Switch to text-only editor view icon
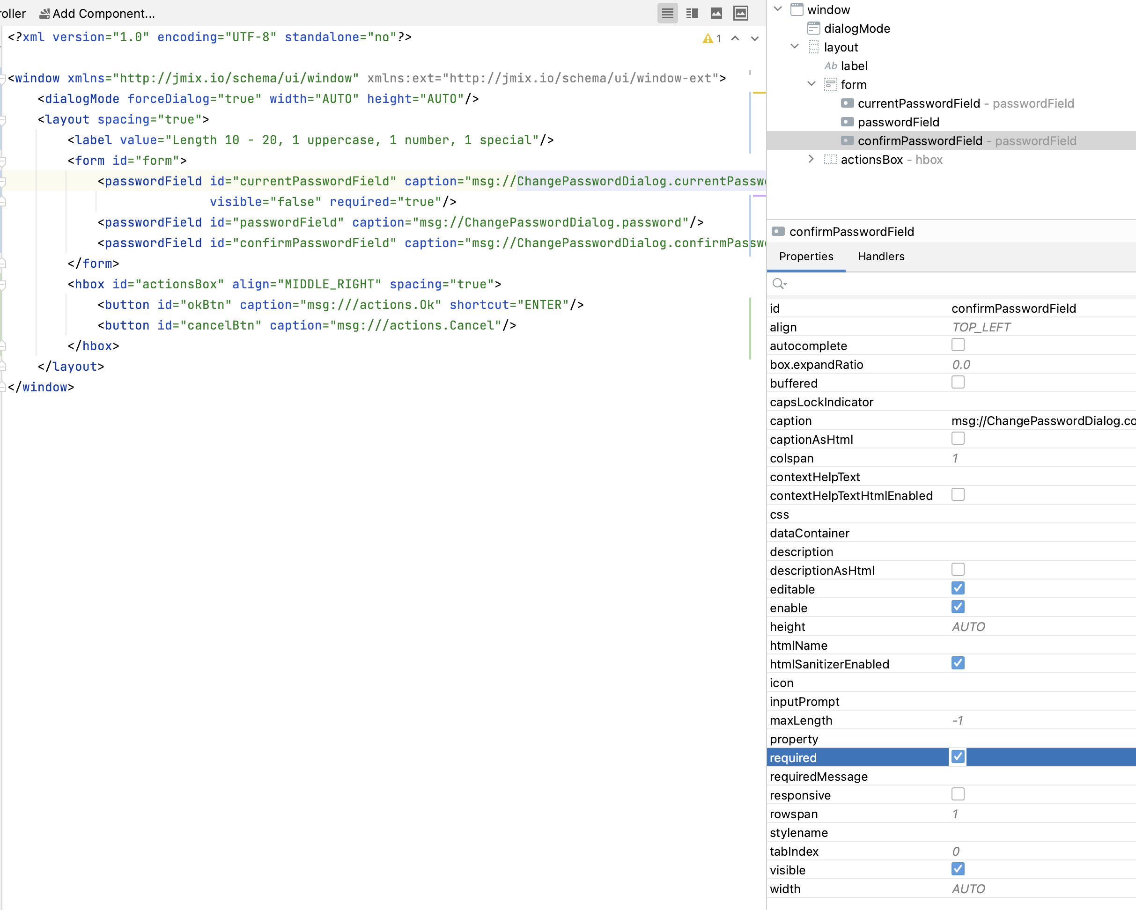 [667, 13]
